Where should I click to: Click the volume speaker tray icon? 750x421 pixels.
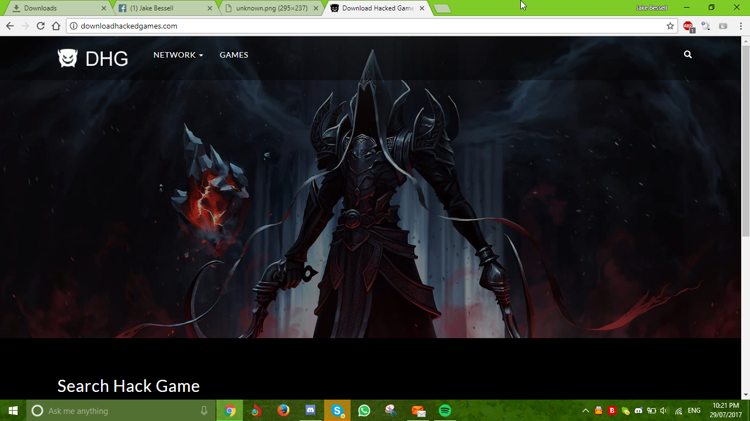[x=664, y=411]
